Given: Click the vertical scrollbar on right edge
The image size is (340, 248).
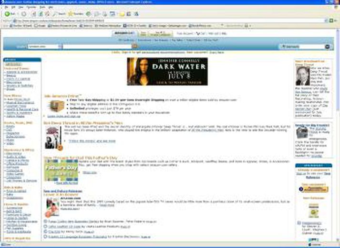Looking at the screenshot, I should click(x=338, y=135).
